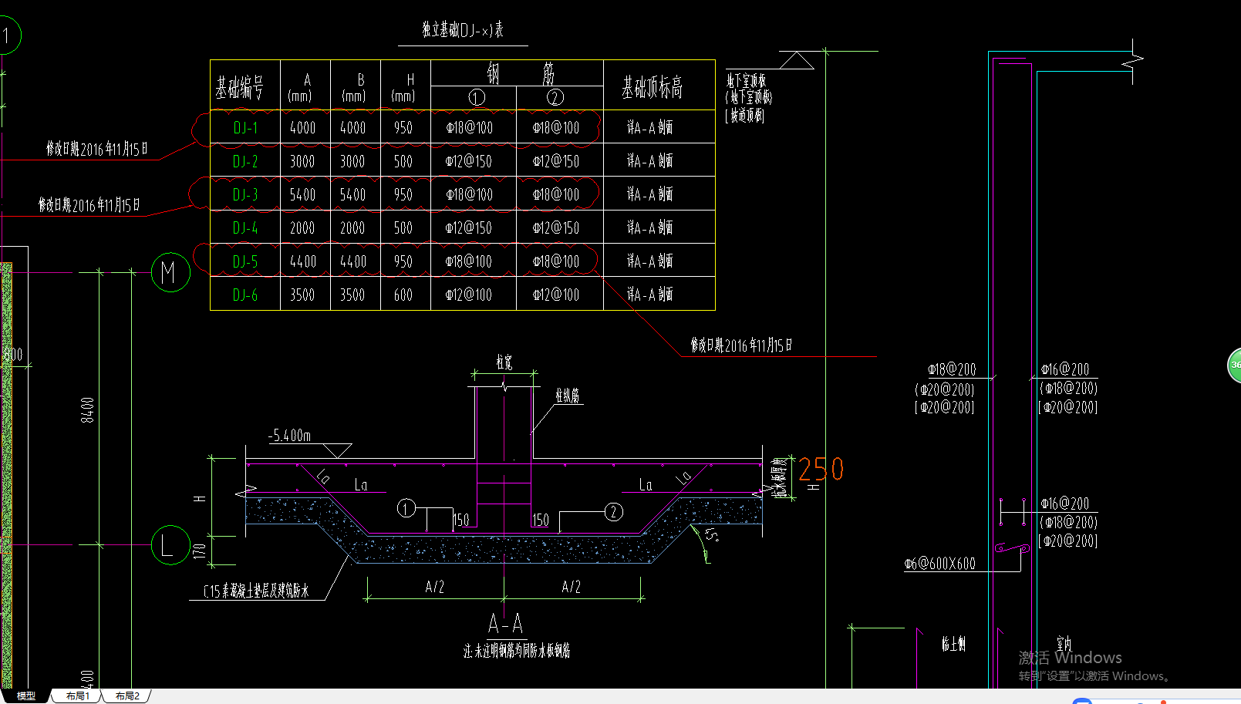Select the -5.400m elevation text

click(x=290, y=436)
